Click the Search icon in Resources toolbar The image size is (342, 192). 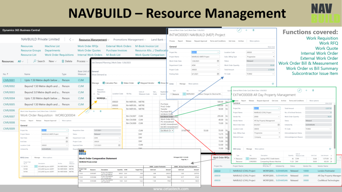35,61
